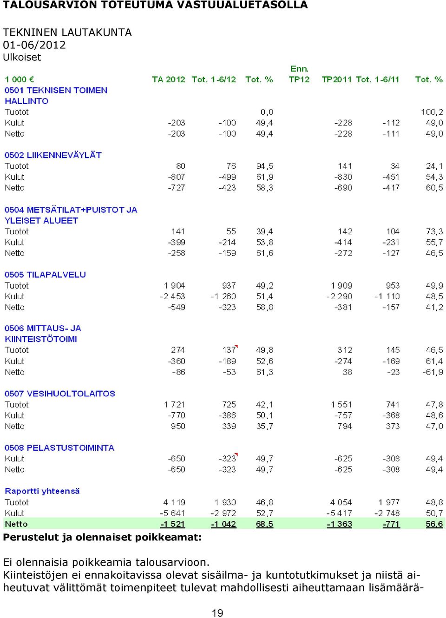Click the underlined '-1 521' total Netto value

click(172, 524)
